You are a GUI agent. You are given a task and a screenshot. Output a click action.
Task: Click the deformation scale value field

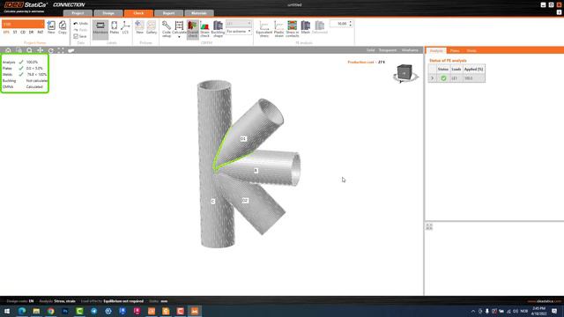tap(339, 24)
